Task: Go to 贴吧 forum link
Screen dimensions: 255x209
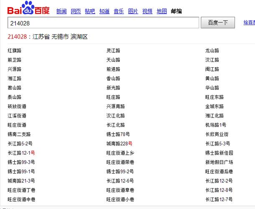Action: (x=90, y=11)
